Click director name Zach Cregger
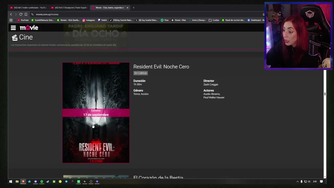Image resolution: width=334 pixels, height=188 pixels. tap(211, 85)
